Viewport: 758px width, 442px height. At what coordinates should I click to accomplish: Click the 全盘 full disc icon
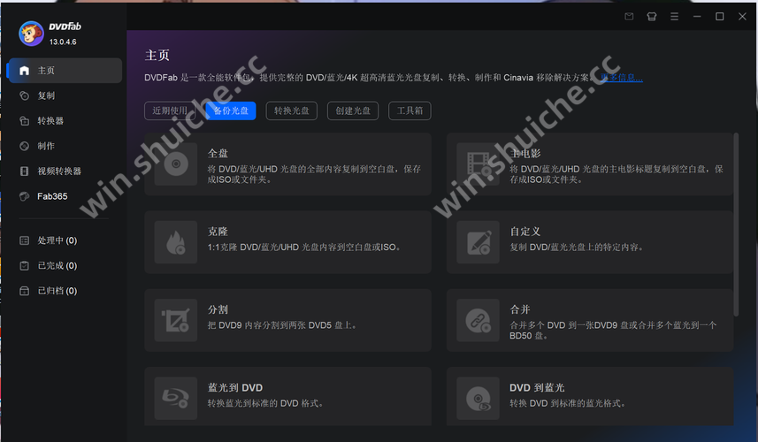(x=176, y=164)
